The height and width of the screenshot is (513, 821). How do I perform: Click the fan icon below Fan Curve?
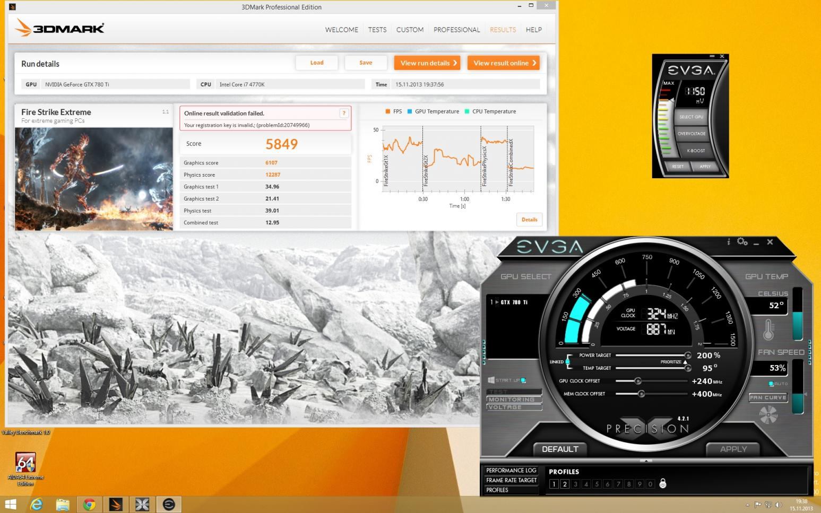768,415
